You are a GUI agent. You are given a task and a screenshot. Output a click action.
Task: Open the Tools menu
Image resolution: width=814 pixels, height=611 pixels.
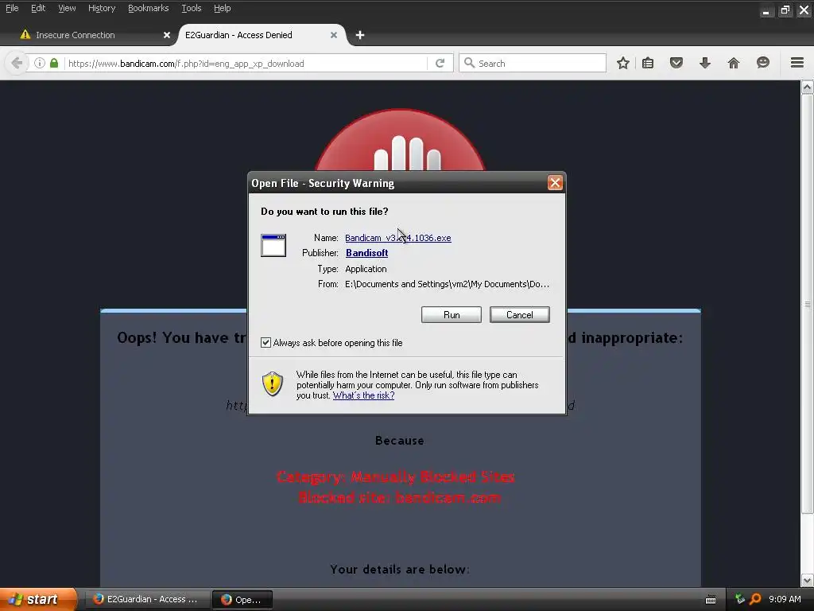pyautogui.click(x=191, y=8)
